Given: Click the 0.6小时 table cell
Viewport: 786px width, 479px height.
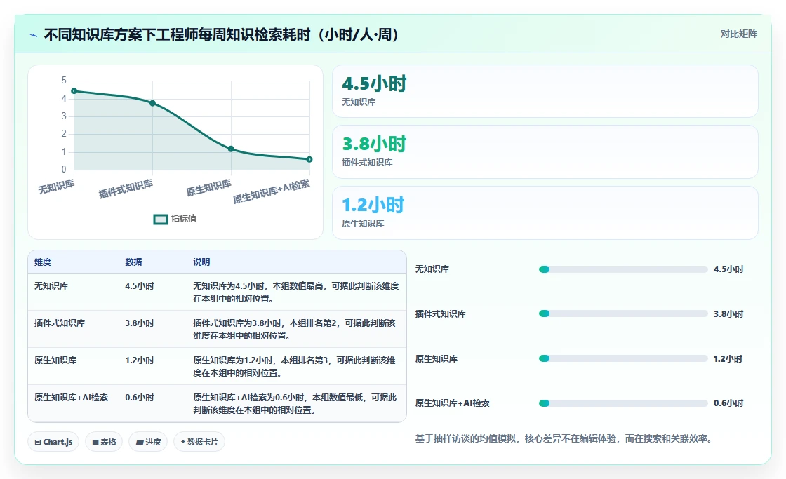Looking at the screenshot, I should pyautogui.click(x=140, y=398).
